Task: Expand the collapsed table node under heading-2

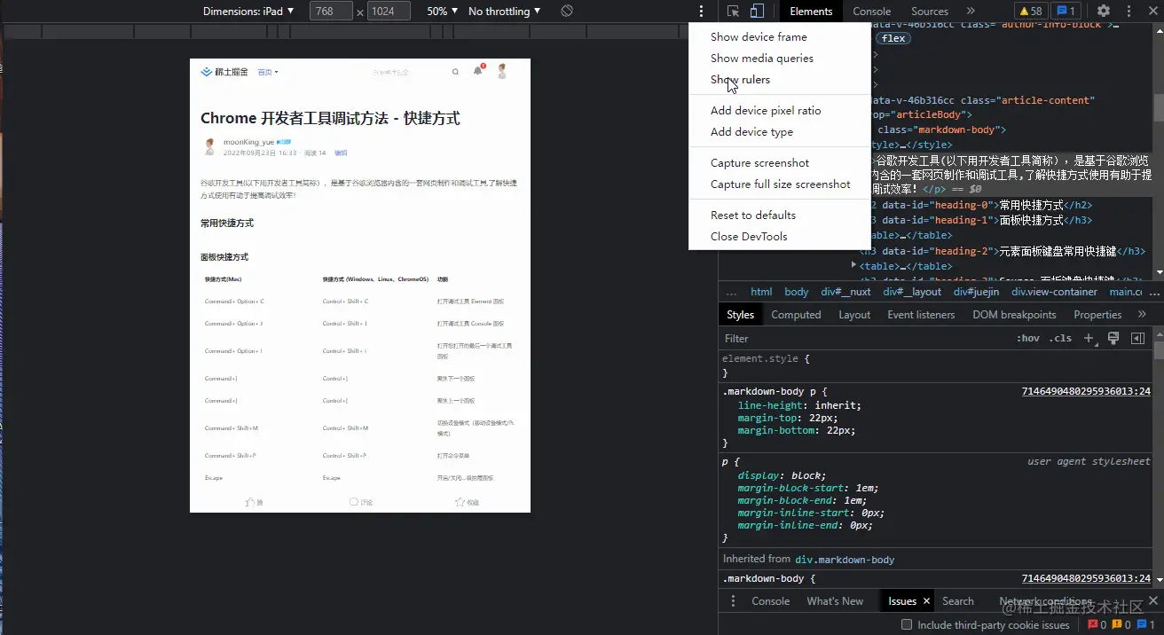Action: point(853,265)
